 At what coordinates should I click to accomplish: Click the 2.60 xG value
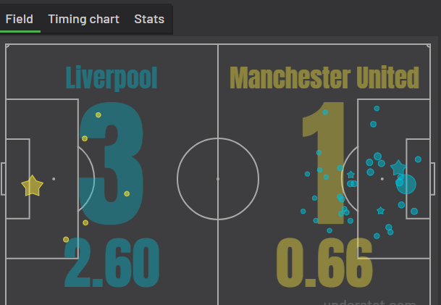coord(112,262)
